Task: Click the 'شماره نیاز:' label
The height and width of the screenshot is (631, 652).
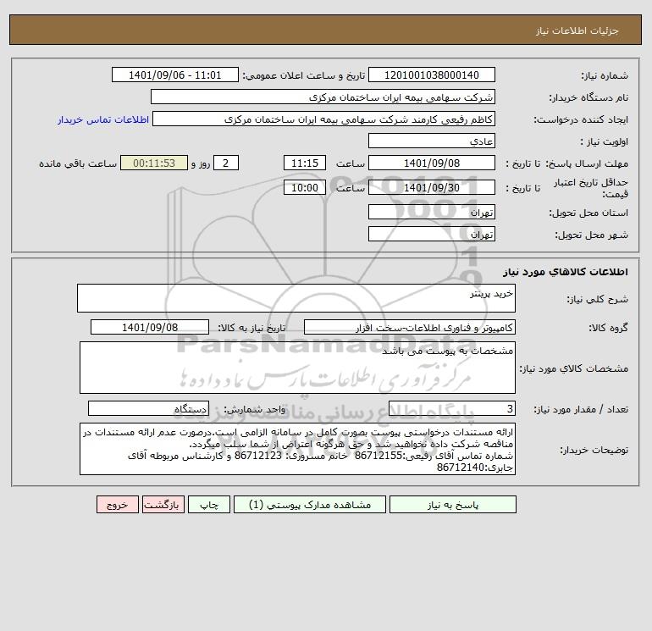Action: pos(605,75)
